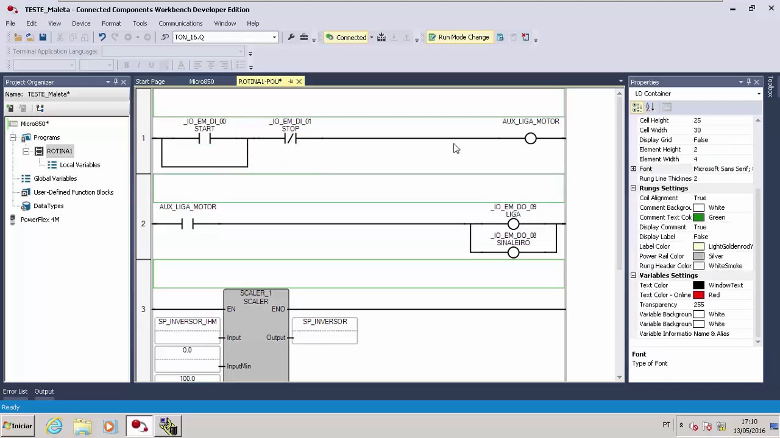The width and height of the screenshot is (780, 438).
Task: Open the Device menu
Action: tap(81, 23)
